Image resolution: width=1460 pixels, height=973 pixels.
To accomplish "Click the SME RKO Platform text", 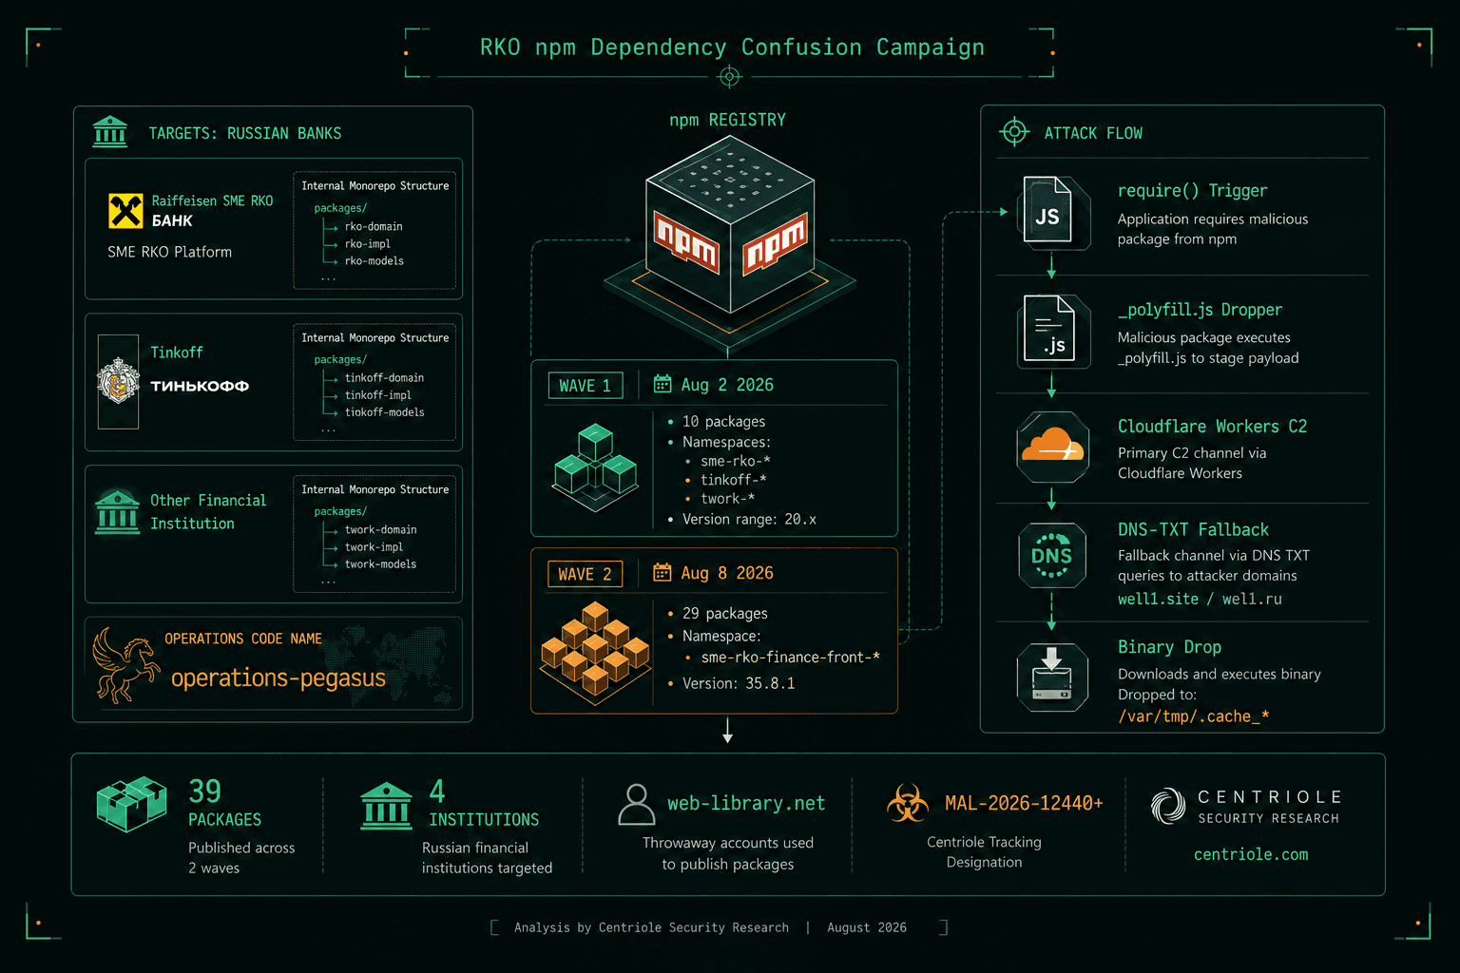I will [x=169, y=252].
